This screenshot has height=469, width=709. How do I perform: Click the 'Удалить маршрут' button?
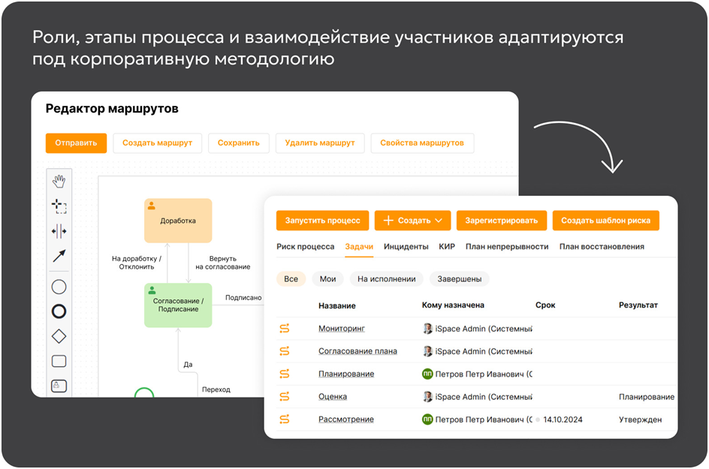(x=319, y=143)
